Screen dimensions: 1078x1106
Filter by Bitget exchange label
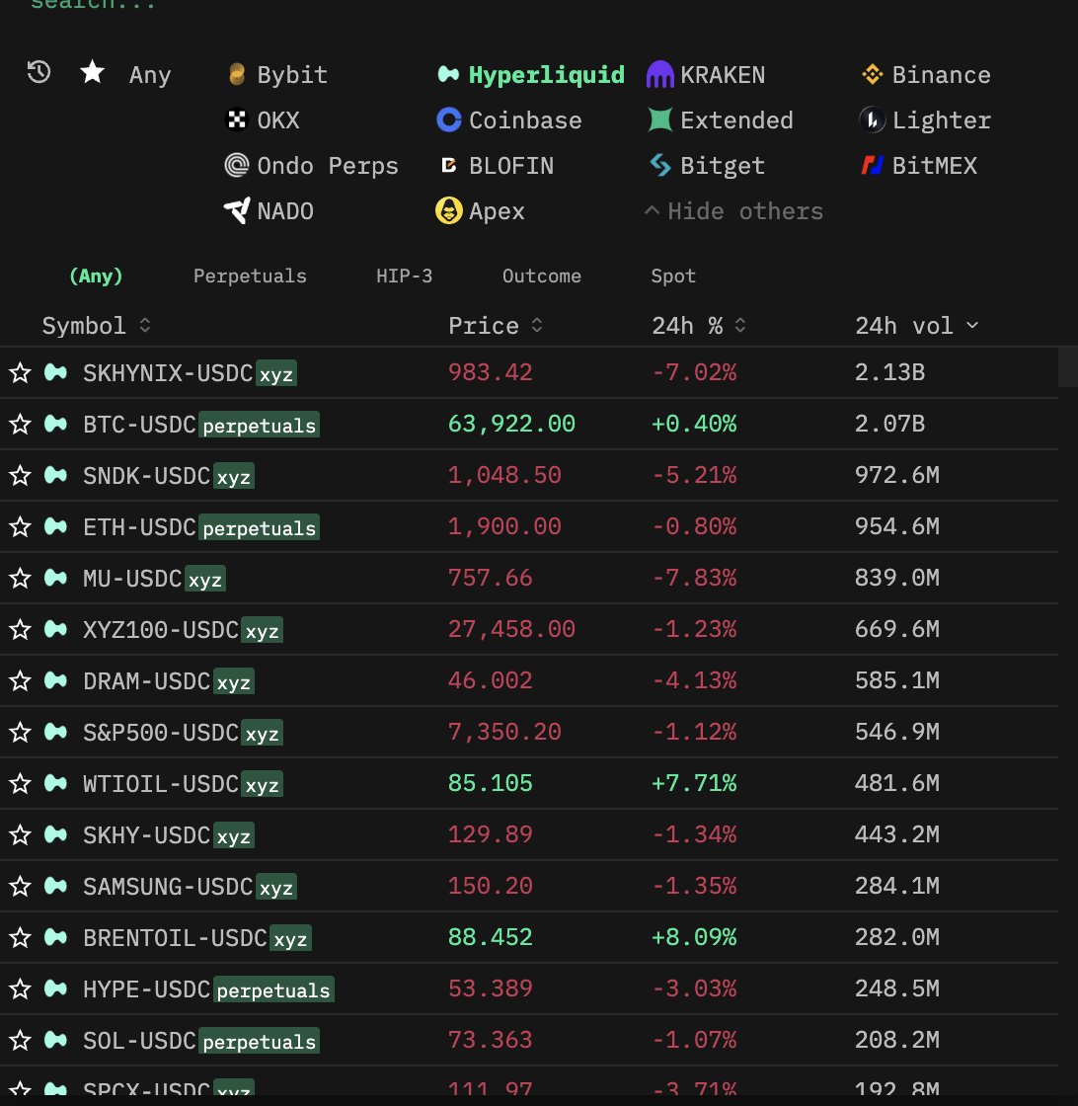tap(723, 166)
